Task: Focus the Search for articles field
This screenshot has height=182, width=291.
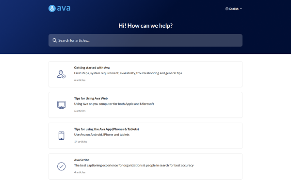Action: (145, 40)
